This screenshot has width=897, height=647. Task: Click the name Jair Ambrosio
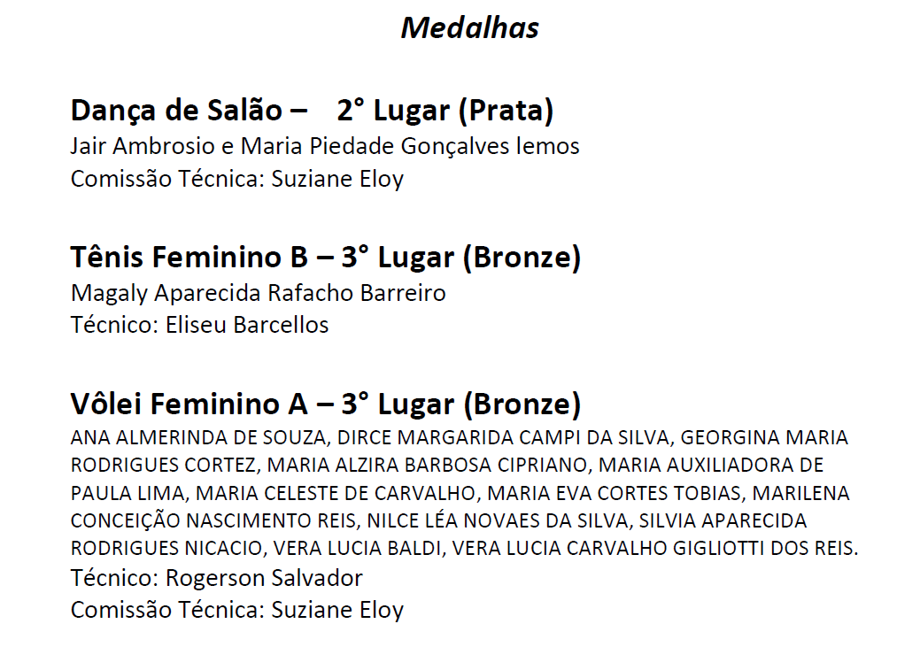(x=143, y=146)
